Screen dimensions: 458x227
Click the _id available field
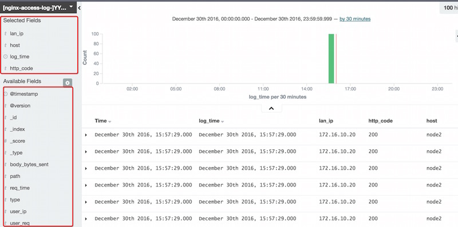click(x=13, y=117)
